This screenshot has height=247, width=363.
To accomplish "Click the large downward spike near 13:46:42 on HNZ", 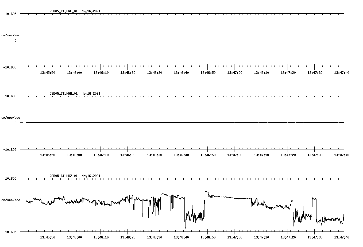I will click(x=186, y=225).
